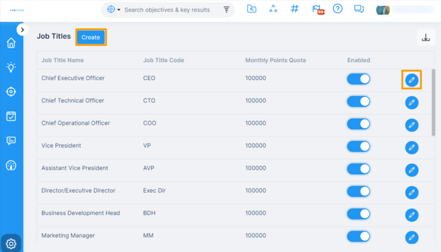Edit the Vice President job title
Viewport: 441px width, 252px height.
click(411, 147)
